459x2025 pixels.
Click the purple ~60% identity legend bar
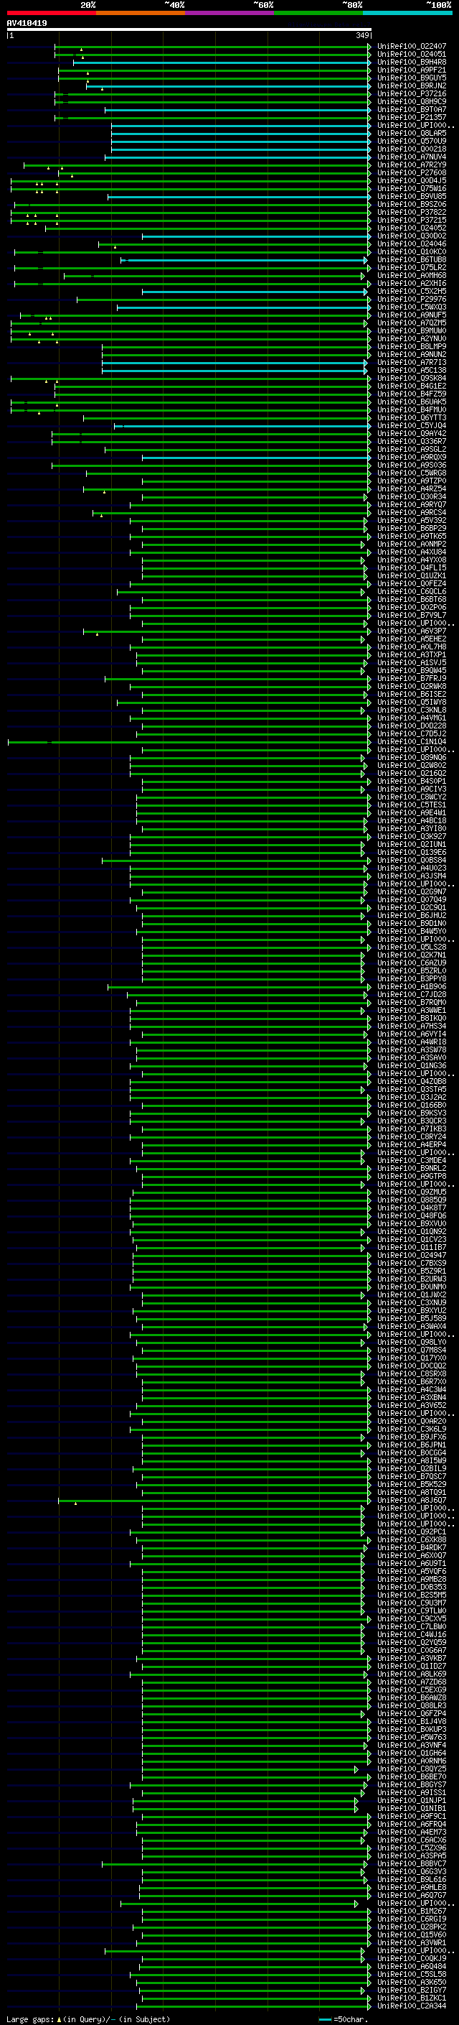click(229, 13)
